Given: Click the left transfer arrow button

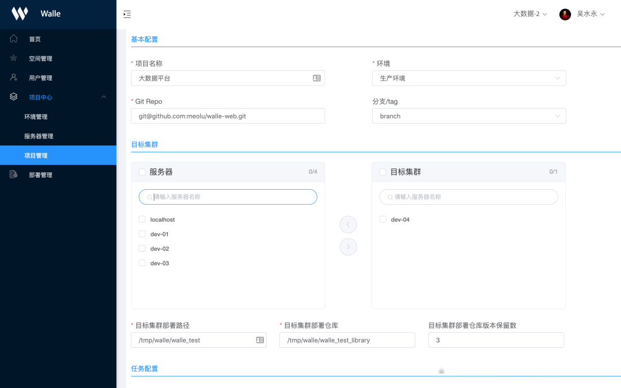Looking at the screenshot, I should point(348,224).
